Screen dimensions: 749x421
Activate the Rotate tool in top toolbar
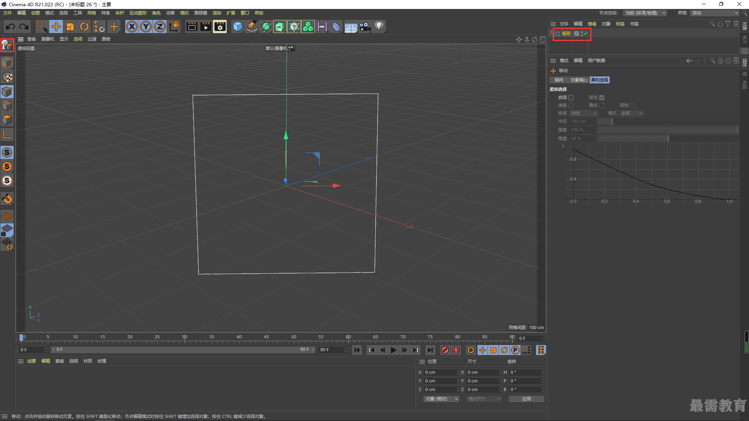(84, 27)
